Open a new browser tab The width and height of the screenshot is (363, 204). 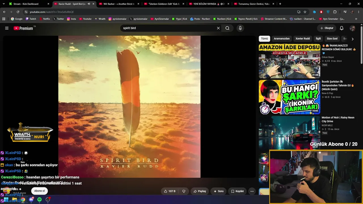pyautogui.click(x=280, y=4)
